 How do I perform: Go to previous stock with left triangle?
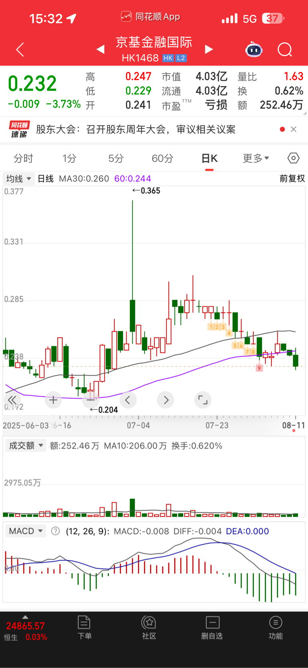101,49
